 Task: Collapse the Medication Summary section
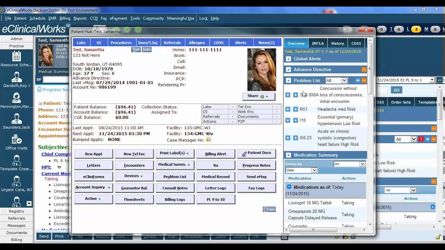(x=289, y=155)
